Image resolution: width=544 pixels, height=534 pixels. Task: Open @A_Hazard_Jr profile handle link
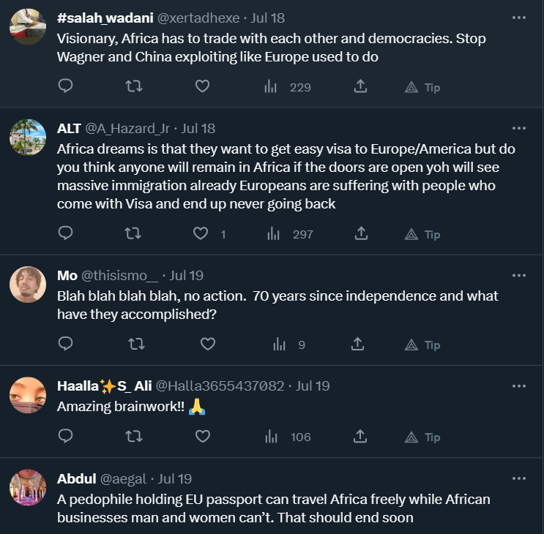click(127, 128)
